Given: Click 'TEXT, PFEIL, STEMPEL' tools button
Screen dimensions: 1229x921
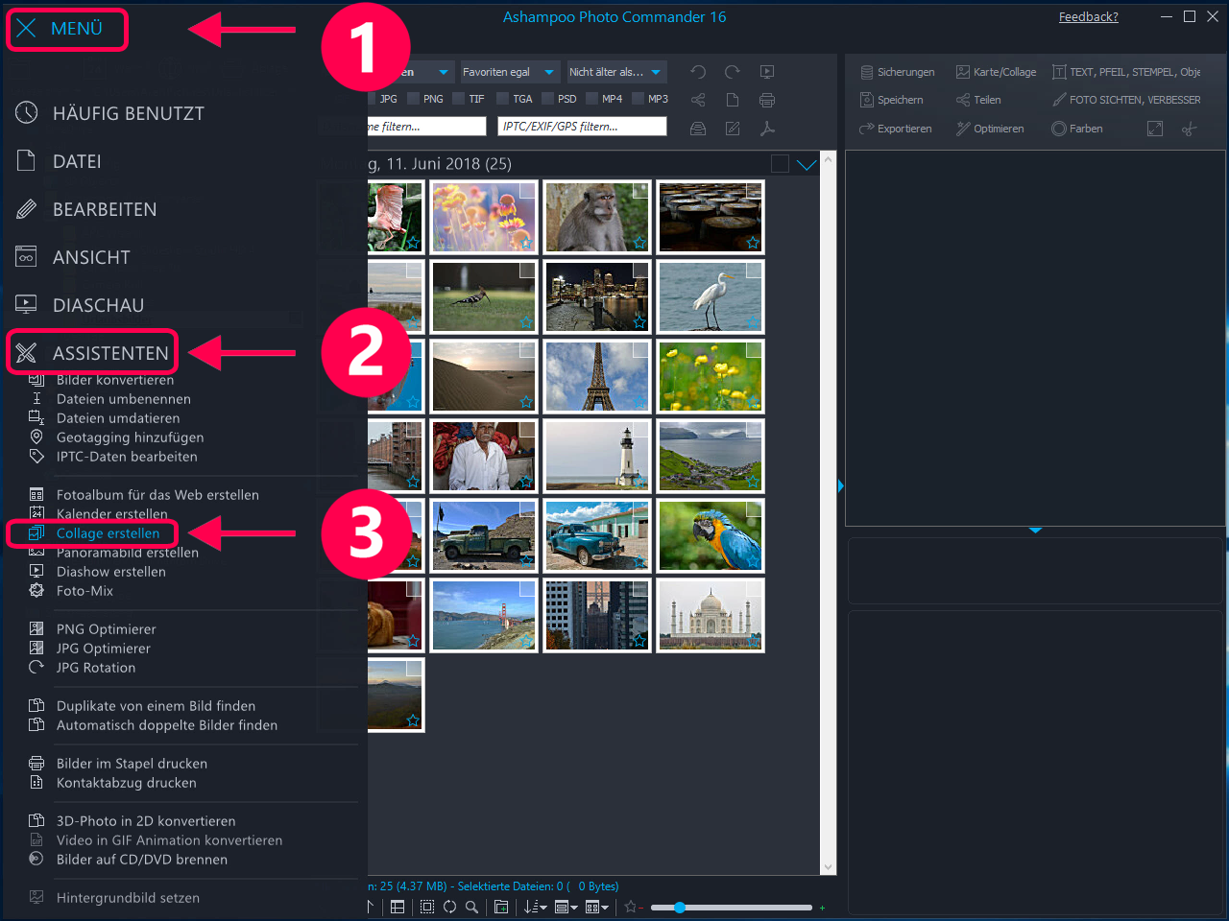Looking at the screenshot, I should pyautogui.click(x=1126, y=72).
